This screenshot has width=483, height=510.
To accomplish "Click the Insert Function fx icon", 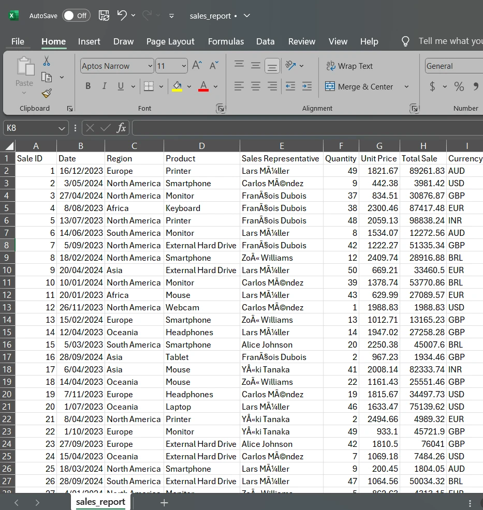I will point(121,128).
